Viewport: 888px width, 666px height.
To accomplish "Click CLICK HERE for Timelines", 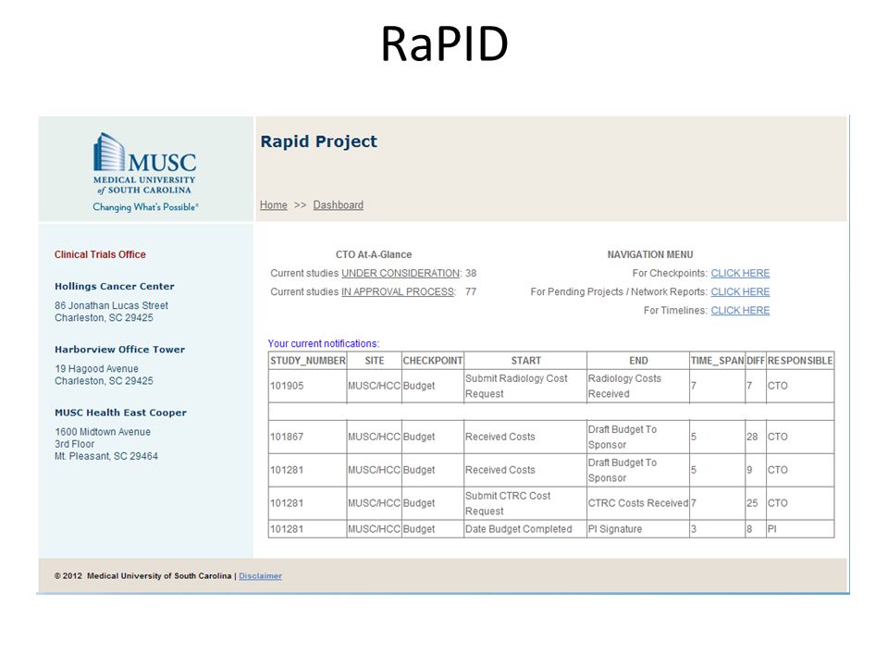I will pos(740,311).
